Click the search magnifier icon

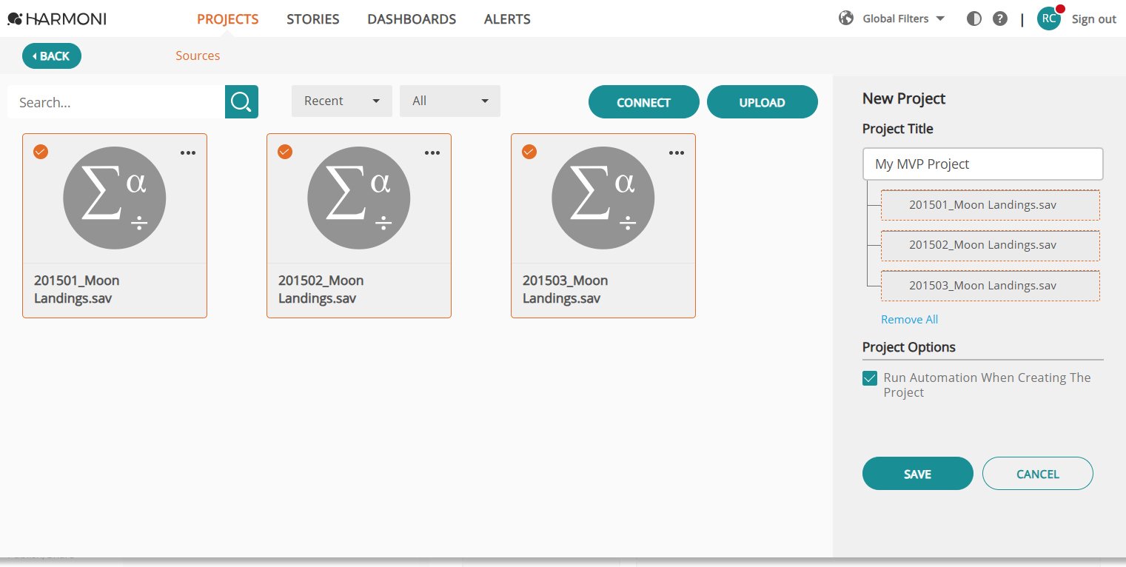[241, 101]
